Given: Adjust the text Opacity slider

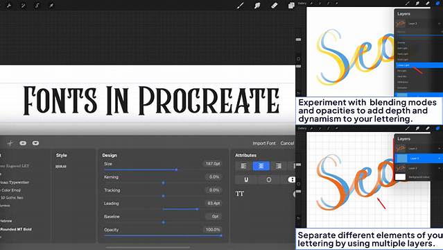Looking at the screenshot, I should click(x=163, y=235).
